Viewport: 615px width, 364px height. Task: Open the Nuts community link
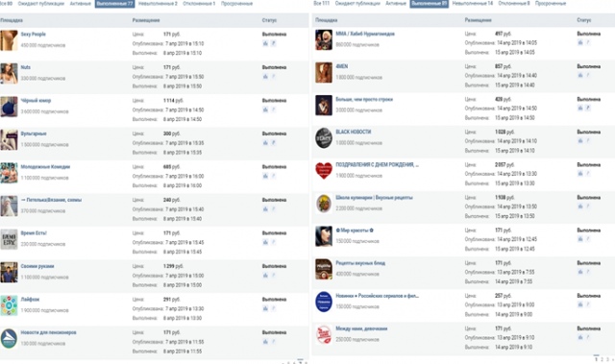click(x=26, y=67)
